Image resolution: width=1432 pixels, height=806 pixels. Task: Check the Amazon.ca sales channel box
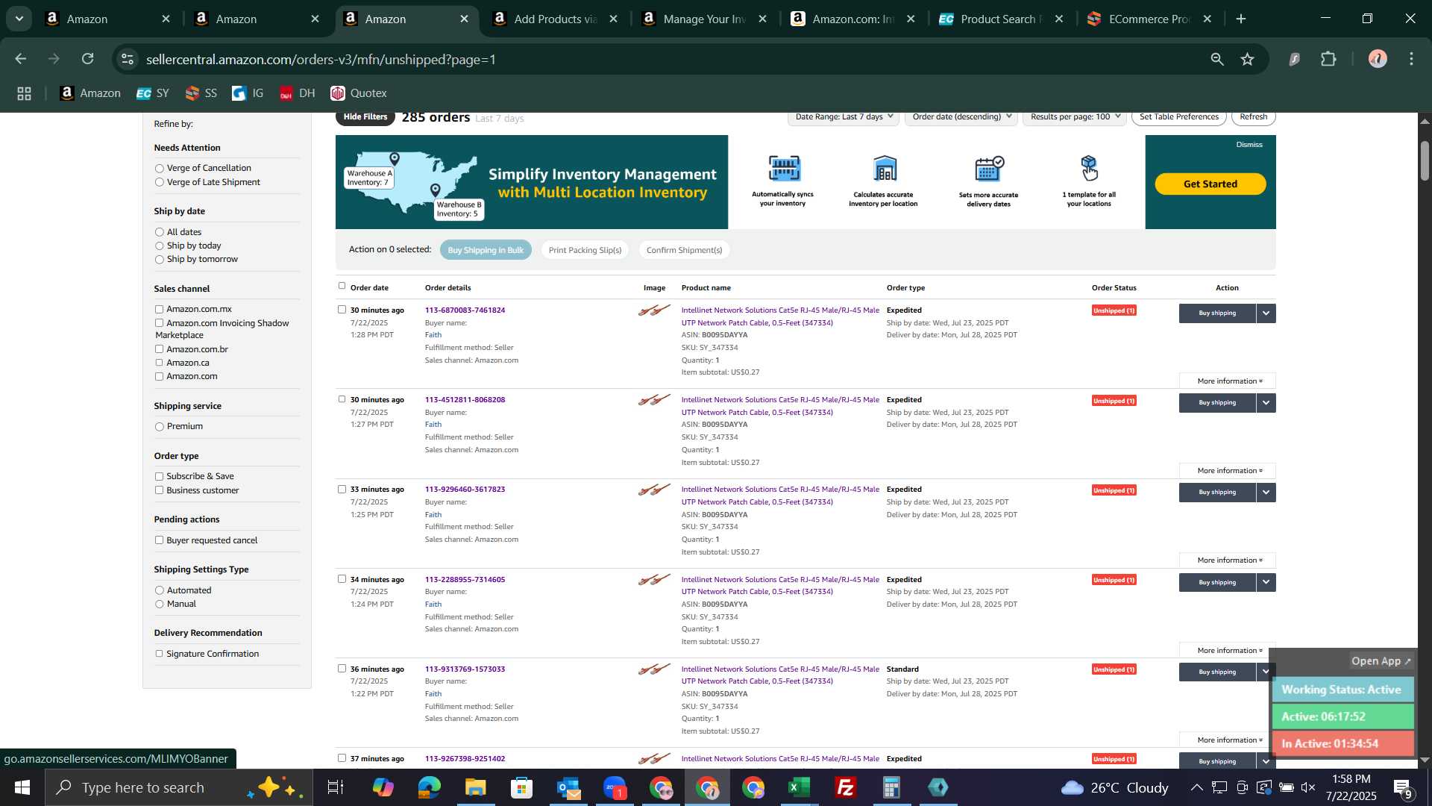point(159,363)
